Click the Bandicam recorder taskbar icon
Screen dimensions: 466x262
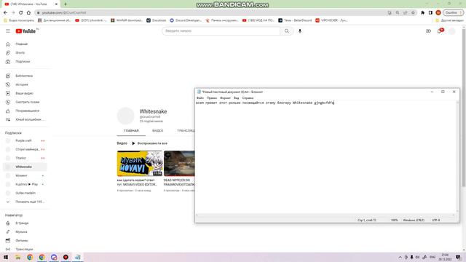(66, 257)
